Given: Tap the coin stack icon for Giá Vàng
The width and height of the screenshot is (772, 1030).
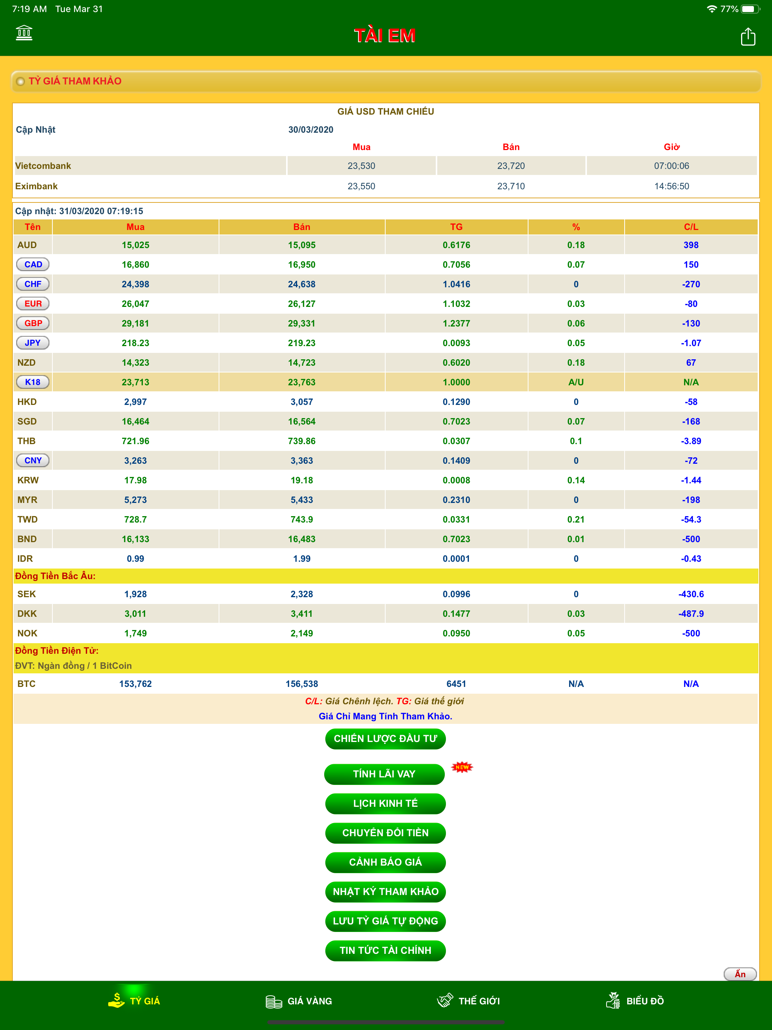Looking at the screenshot, I should [274, 1001].
